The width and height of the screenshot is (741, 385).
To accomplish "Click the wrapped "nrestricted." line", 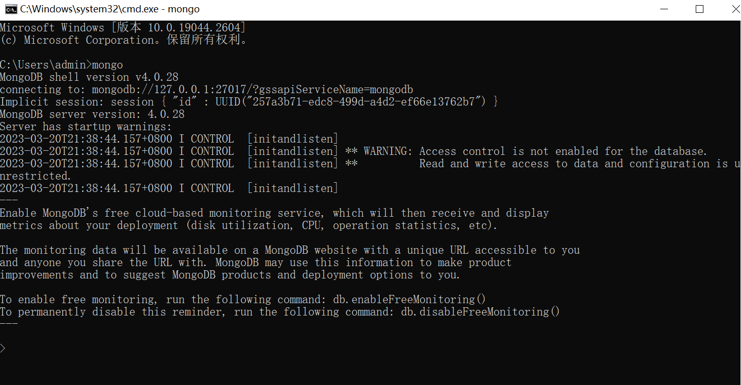I will pyautogui.click(x=36, y=176).
